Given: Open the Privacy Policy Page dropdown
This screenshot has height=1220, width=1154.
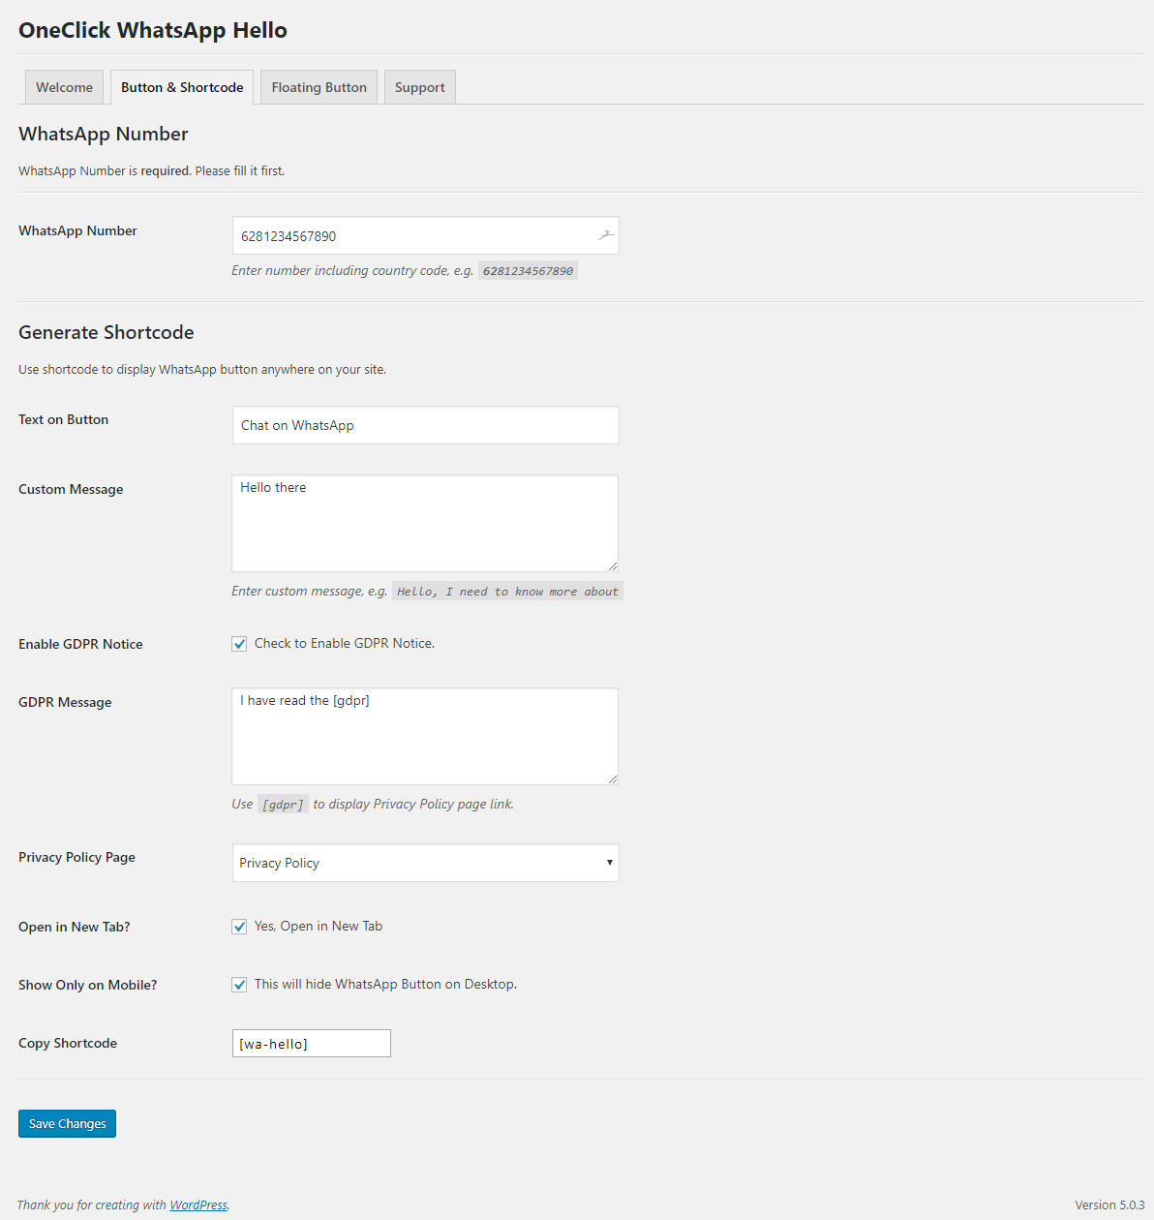Looking at the screenshot, I should click(425, 863).
